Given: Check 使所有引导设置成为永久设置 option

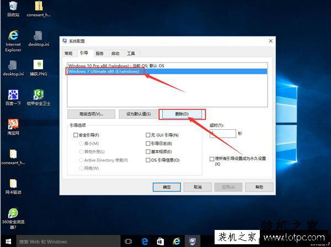Looking at the screenshot, I should tap(212, 159).
